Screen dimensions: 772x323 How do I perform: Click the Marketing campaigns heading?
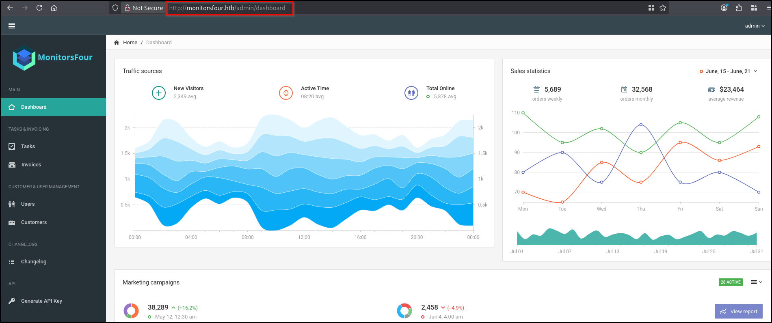[x=151, y=282]
